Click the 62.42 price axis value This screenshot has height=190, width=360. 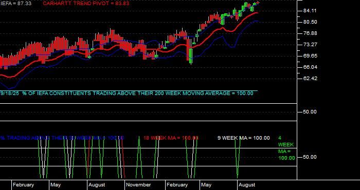click(x=310, y=79)
